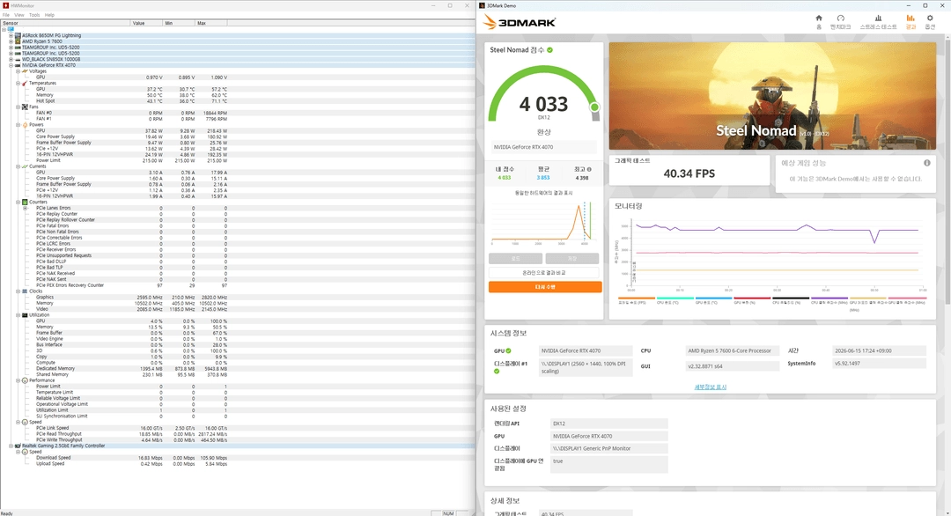The image size is (951, 516).
Task: Click the 3DMark window vertical scrollbar
Action: pos(947,170)
